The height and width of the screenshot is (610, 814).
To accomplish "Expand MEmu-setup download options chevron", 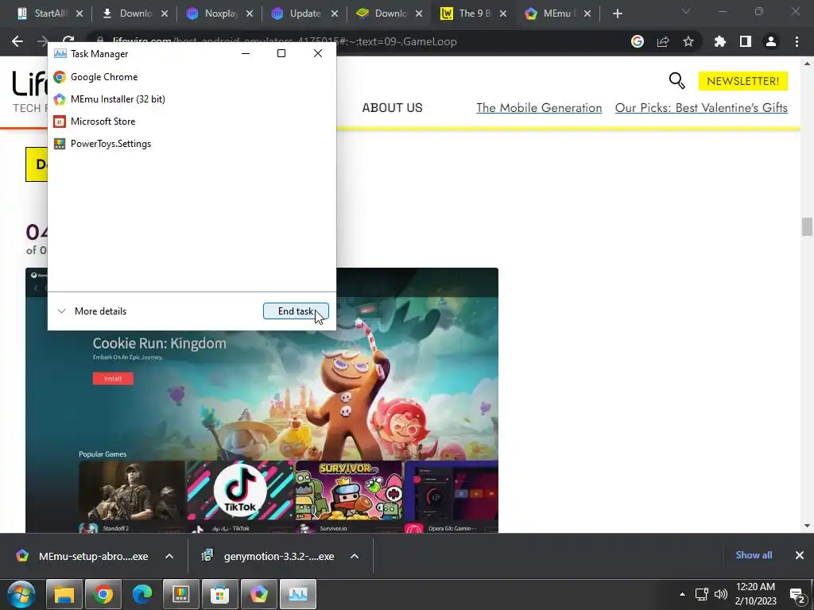I will pos(169,556).
